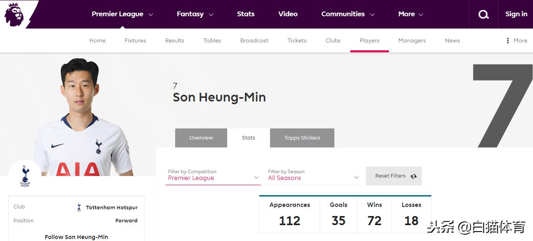Open the Stats top menu item
Screen dimensions: 533x241
[x=245, y=14]
